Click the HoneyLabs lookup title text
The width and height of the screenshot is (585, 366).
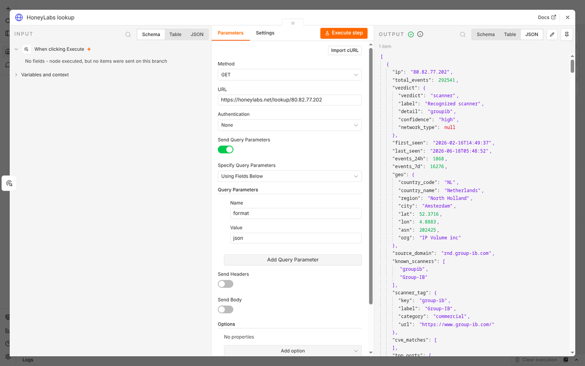(51, 18)
